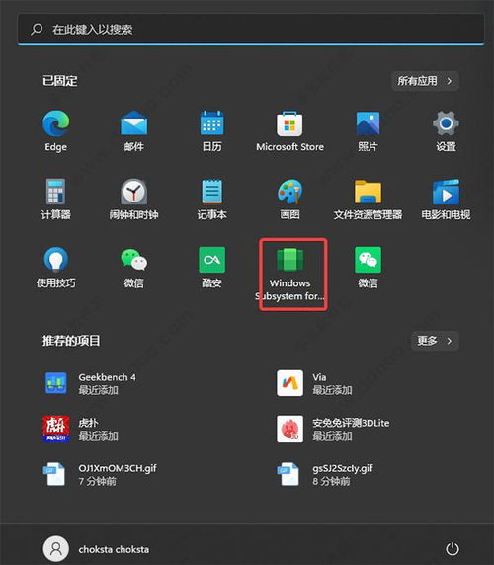494x565 pixels.
Task: Launch Microsoft Store from pinned apps
Action: click(x=290, y=131)
